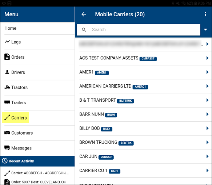Click the Customers icon
This screenshot has width=212, height=185.
[x=7, y=133]
